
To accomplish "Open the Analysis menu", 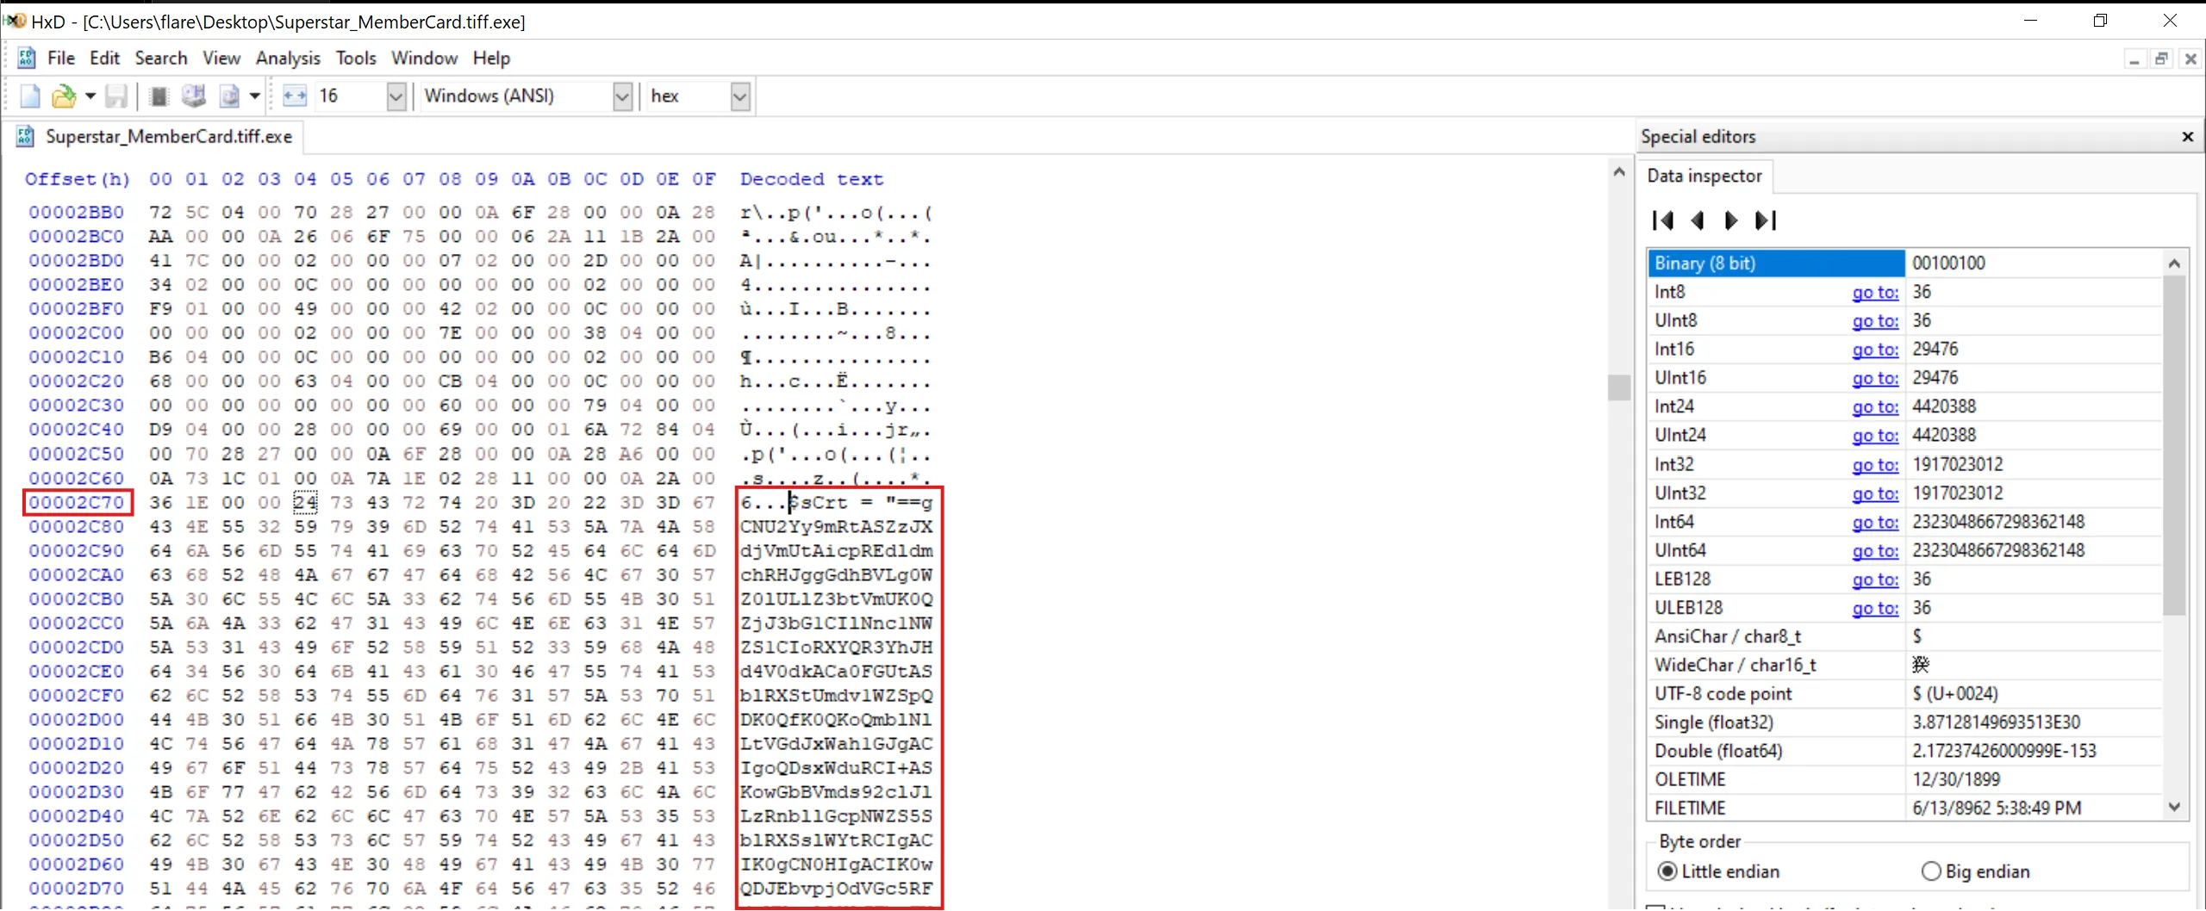I will point(288,58).
